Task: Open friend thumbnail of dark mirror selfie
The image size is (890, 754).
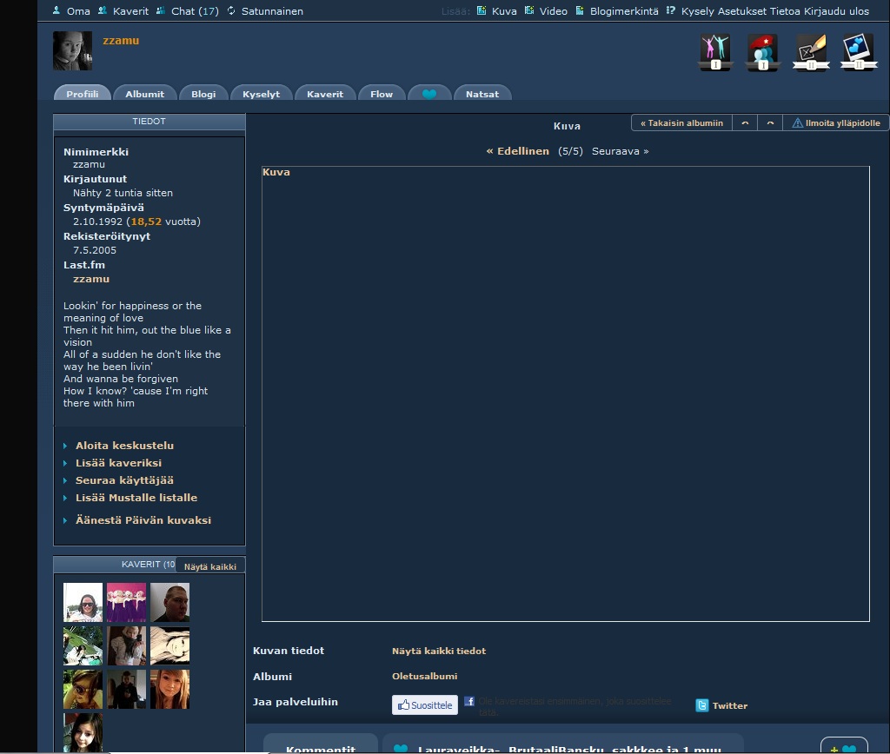Action: click(126, 690)
